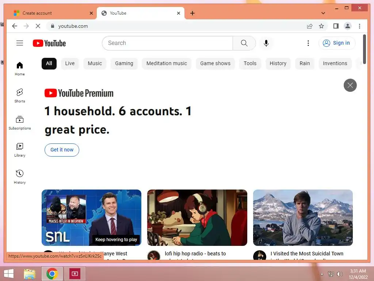The width and height of the screenshot is (374, 281).
Task: Open the YouTube hamburger guide menu
Action: 20,43
